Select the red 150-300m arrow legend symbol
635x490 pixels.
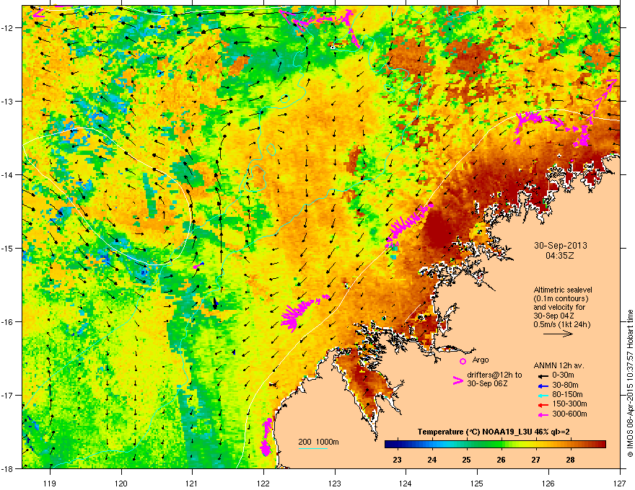pos(543,404)
